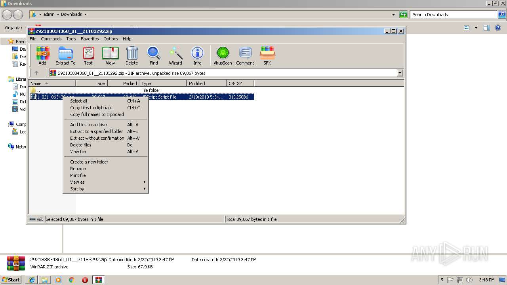Show hidden tray icons arrow
The height and width of the screenshot is (285, 507).
[x=442, y=280]
